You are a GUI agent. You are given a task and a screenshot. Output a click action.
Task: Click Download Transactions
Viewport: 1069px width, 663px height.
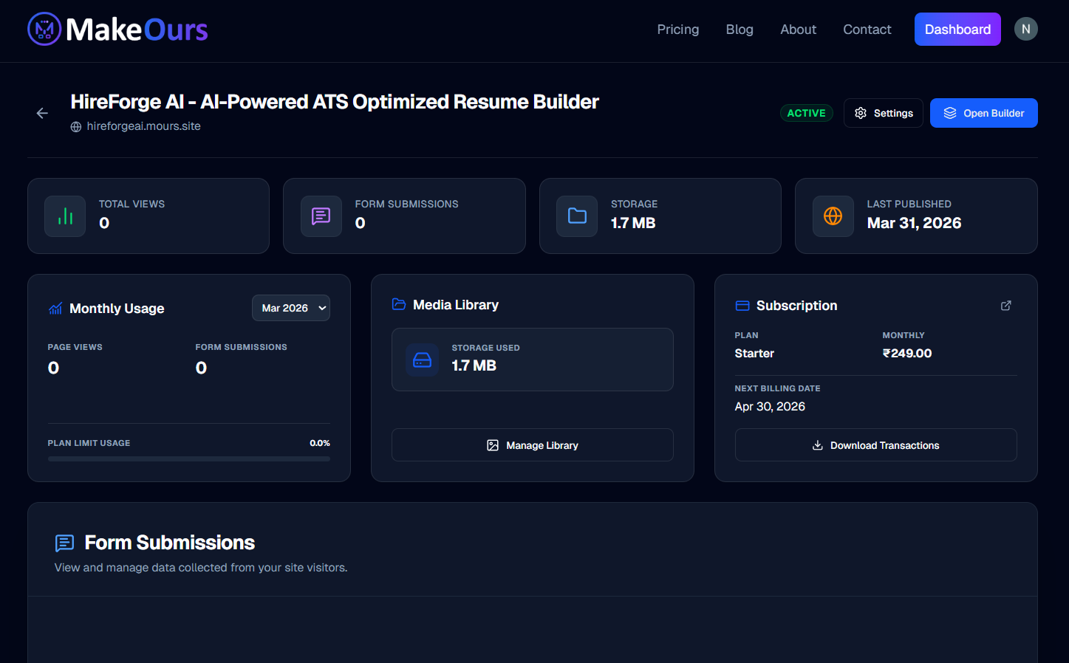(875, 444)
